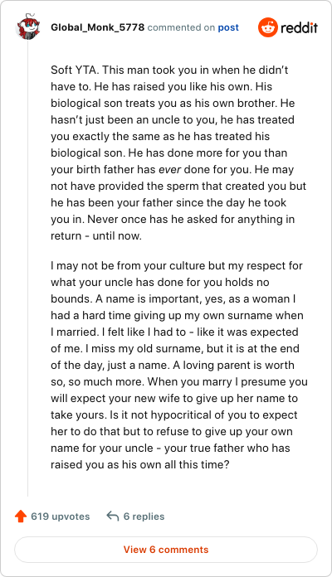This screenshot has width=332, height=577.
Task: Open the Reddit Snoo logo icon
Action: (267, 27)
